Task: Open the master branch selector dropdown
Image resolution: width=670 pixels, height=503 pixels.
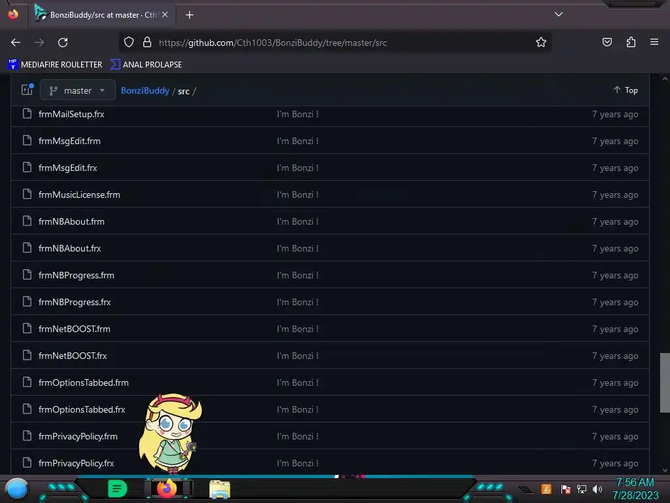Action: [x=78, y=90]
